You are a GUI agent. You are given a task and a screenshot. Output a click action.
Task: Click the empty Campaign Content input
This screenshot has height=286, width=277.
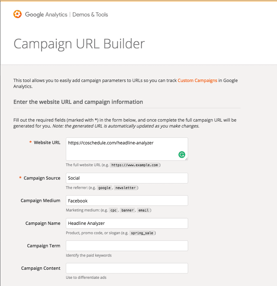point(127,268)
